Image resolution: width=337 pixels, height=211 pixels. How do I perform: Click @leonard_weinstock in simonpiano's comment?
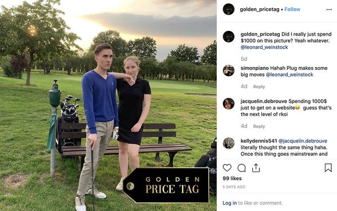(289, 75)
